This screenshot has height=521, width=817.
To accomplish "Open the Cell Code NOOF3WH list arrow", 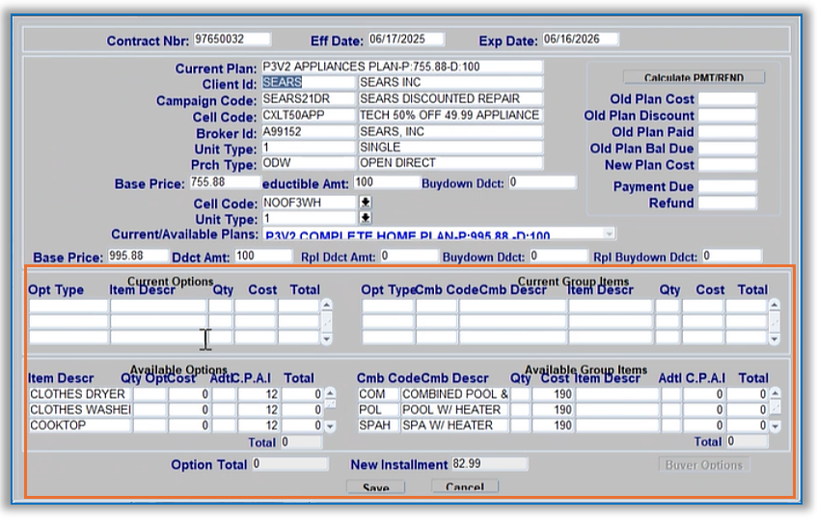I will 366,203.
